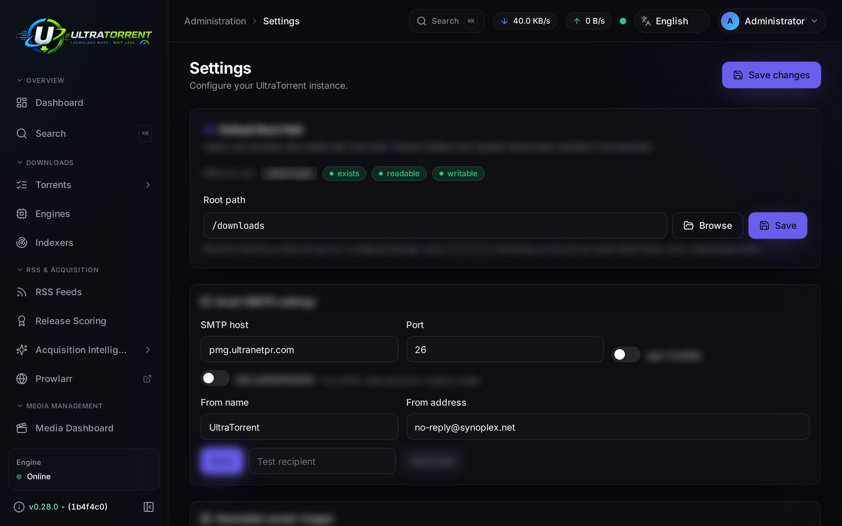The width and height of the screenshot is (842, 526).
Task: Click the download speed arrow icon
Action: point(504,21)
